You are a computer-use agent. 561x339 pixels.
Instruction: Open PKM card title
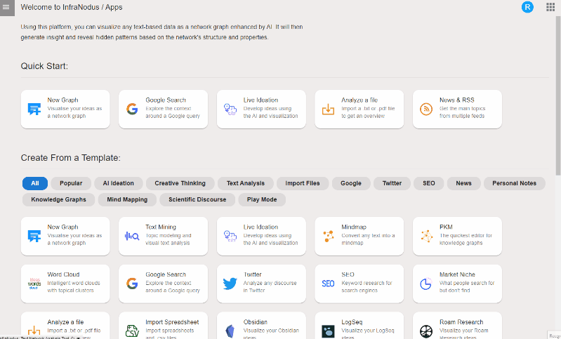pos(446,227)
